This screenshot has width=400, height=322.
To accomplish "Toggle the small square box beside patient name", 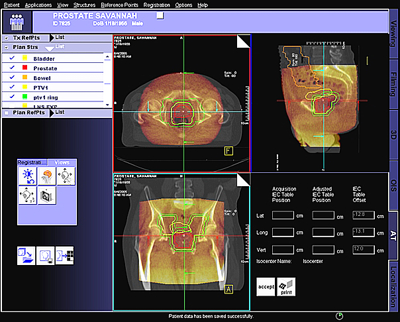I will pos(160,15).
